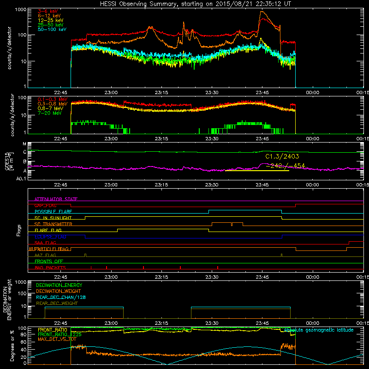Click the Flags panel axis label
Screen dimensions: 369x369
coord(19,230)
